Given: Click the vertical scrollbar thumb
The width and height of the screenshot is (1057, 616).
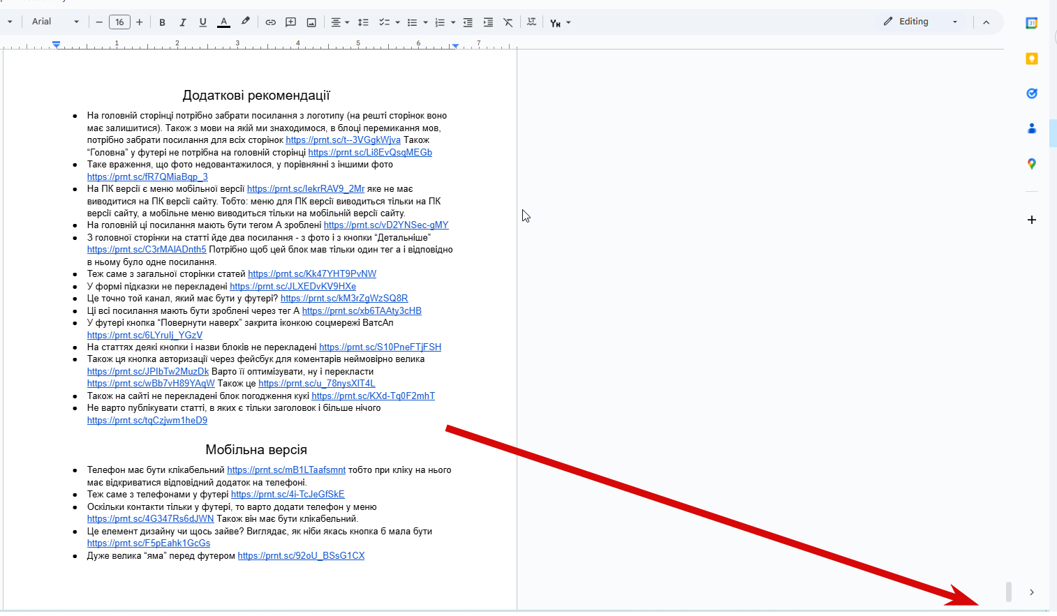Looking at the screenshot, I should [x=1008, y=592].
